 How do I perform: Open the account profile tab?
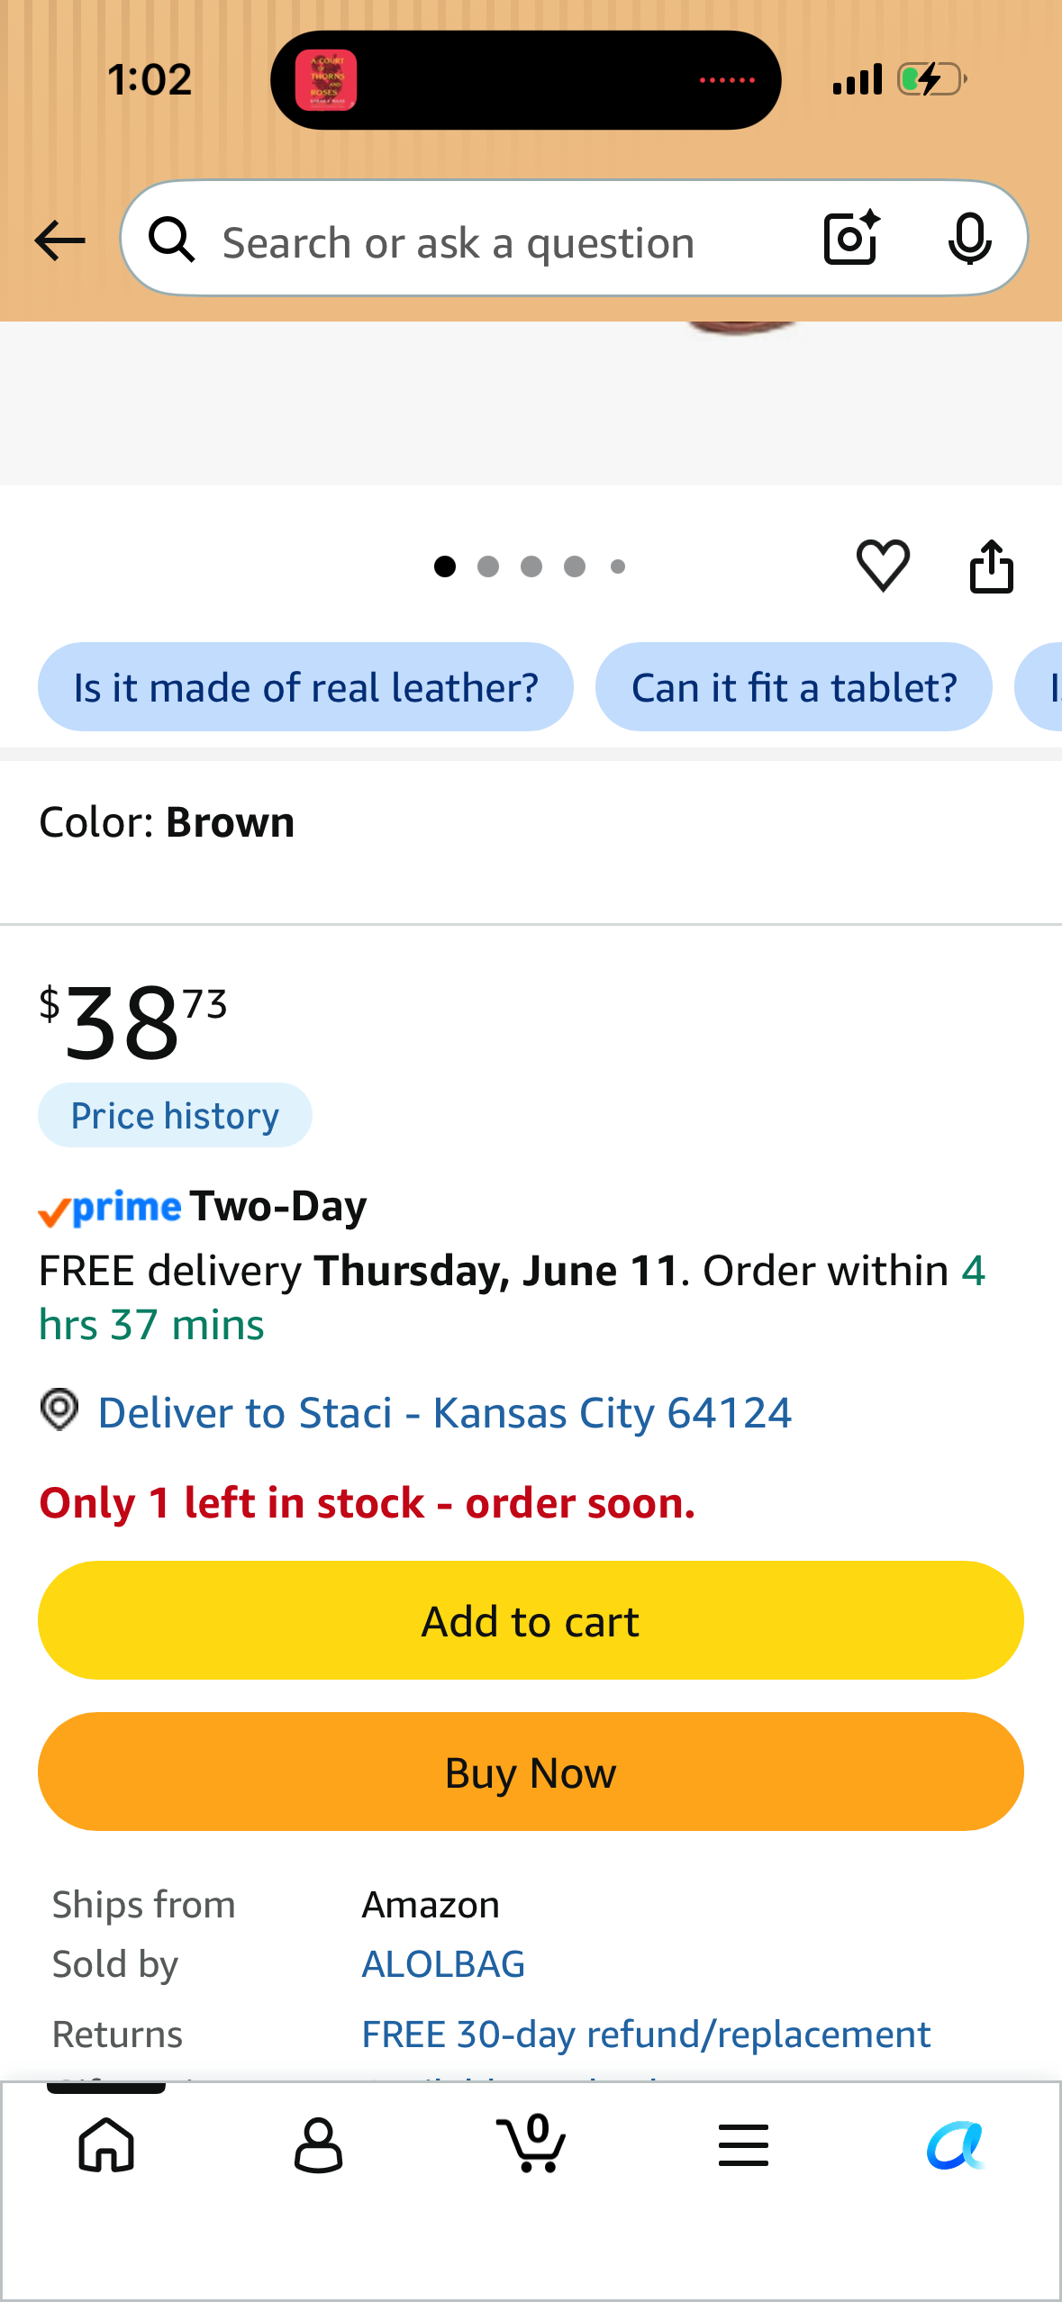318,2144
